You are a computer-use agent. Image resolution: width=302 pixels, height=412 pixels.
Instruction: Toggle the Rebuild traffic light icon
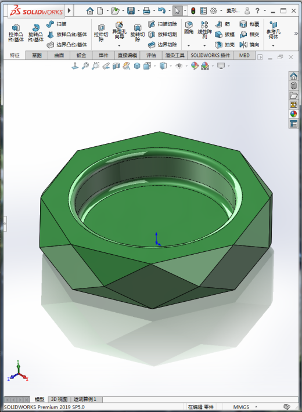pos(193,11)
